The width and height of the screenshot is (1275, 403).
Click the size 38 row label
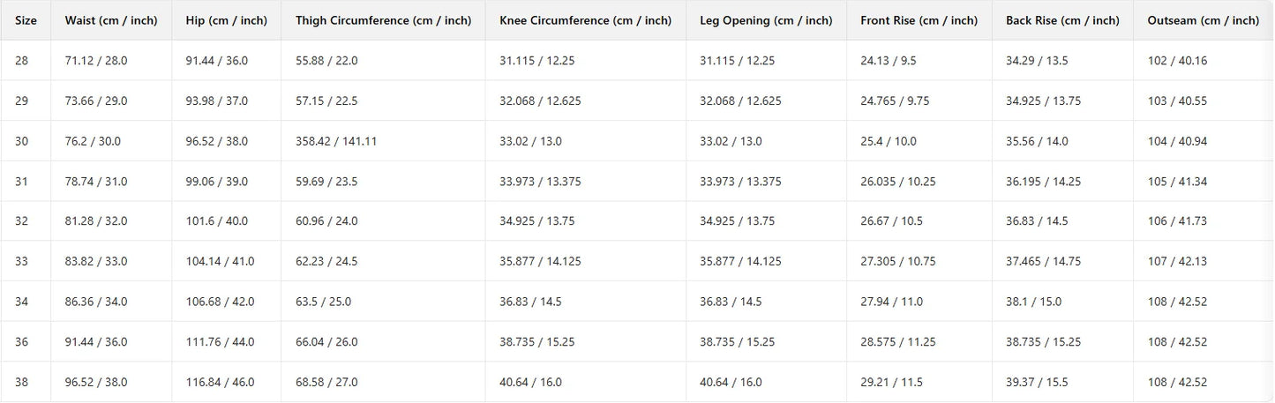pos(22,383)
